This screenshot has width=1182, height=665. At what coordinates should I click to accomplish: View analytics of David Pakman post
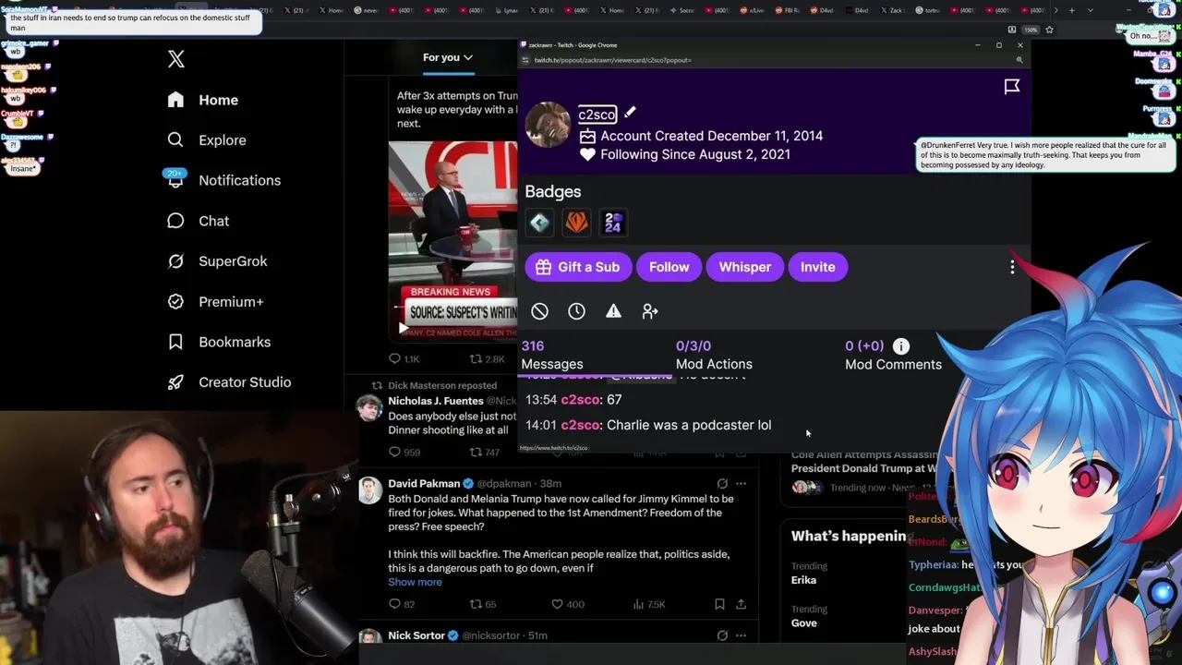(650, 604)
